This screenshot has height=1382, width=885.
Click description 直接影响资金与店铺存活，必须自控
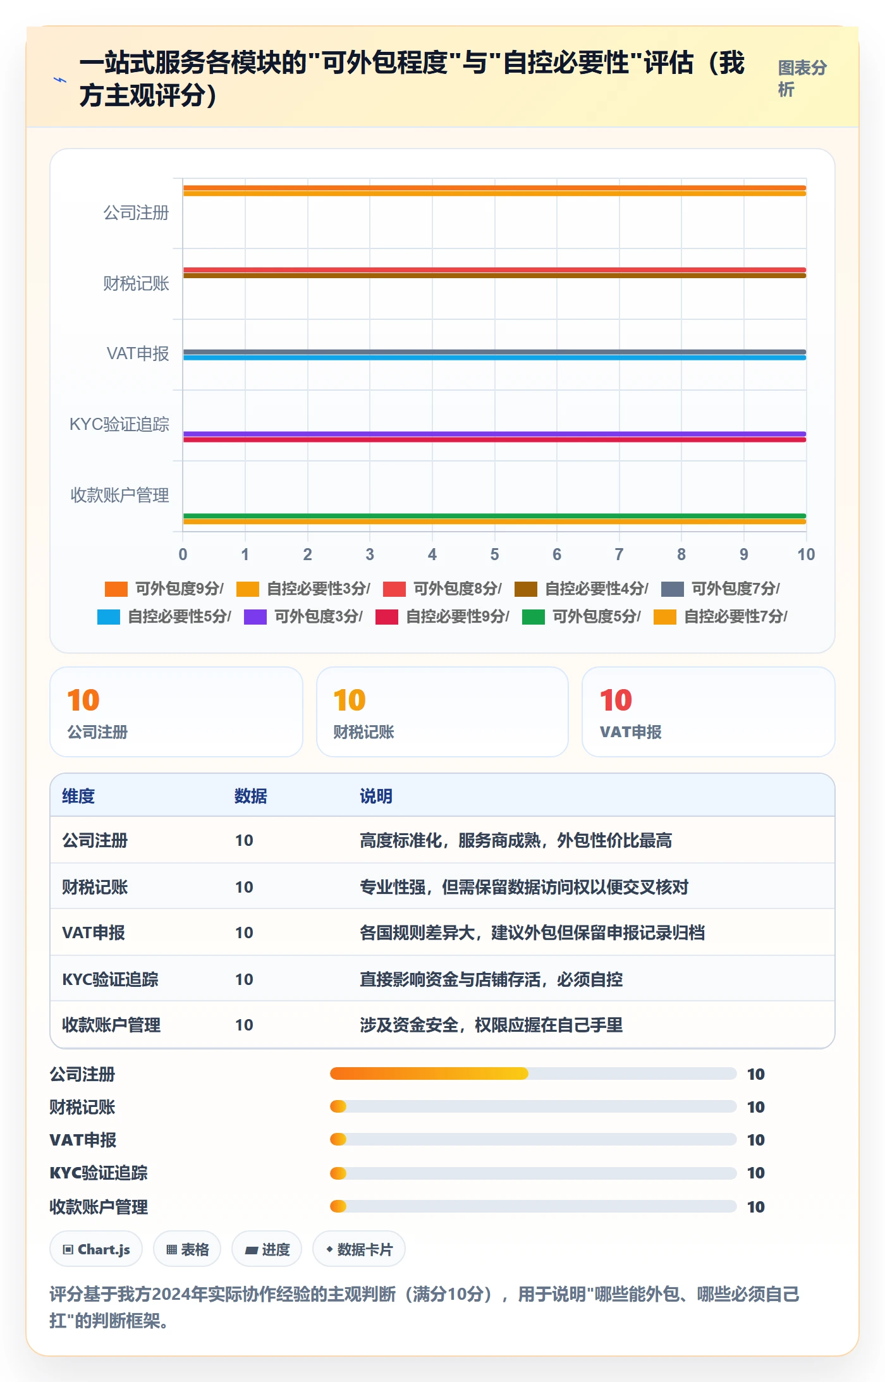coord(491,979)
